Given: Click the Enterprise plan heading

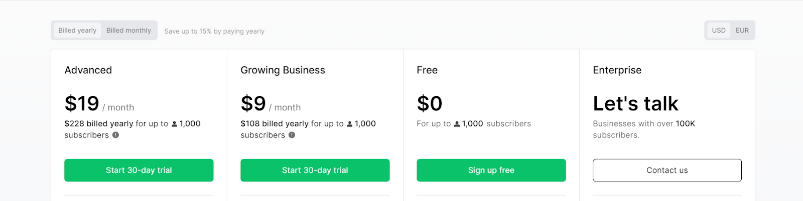Looking at the screenshot, I should pyautogui.click(x=617, y=70).
